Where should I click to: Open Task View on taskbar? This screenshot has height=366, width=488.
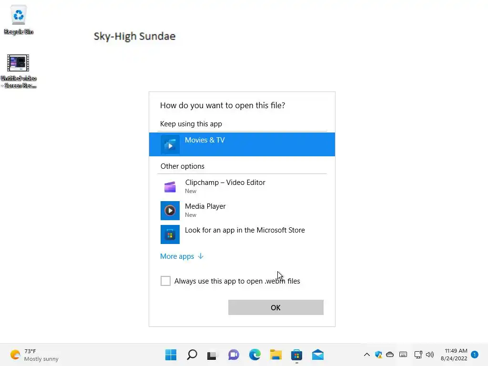coord(213,355)
